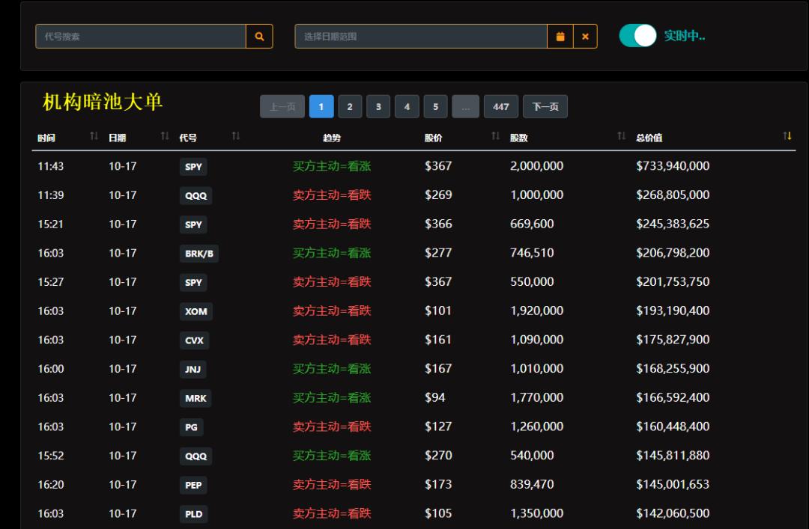Click the 选择日期范围 date range field

pos(421,36)
